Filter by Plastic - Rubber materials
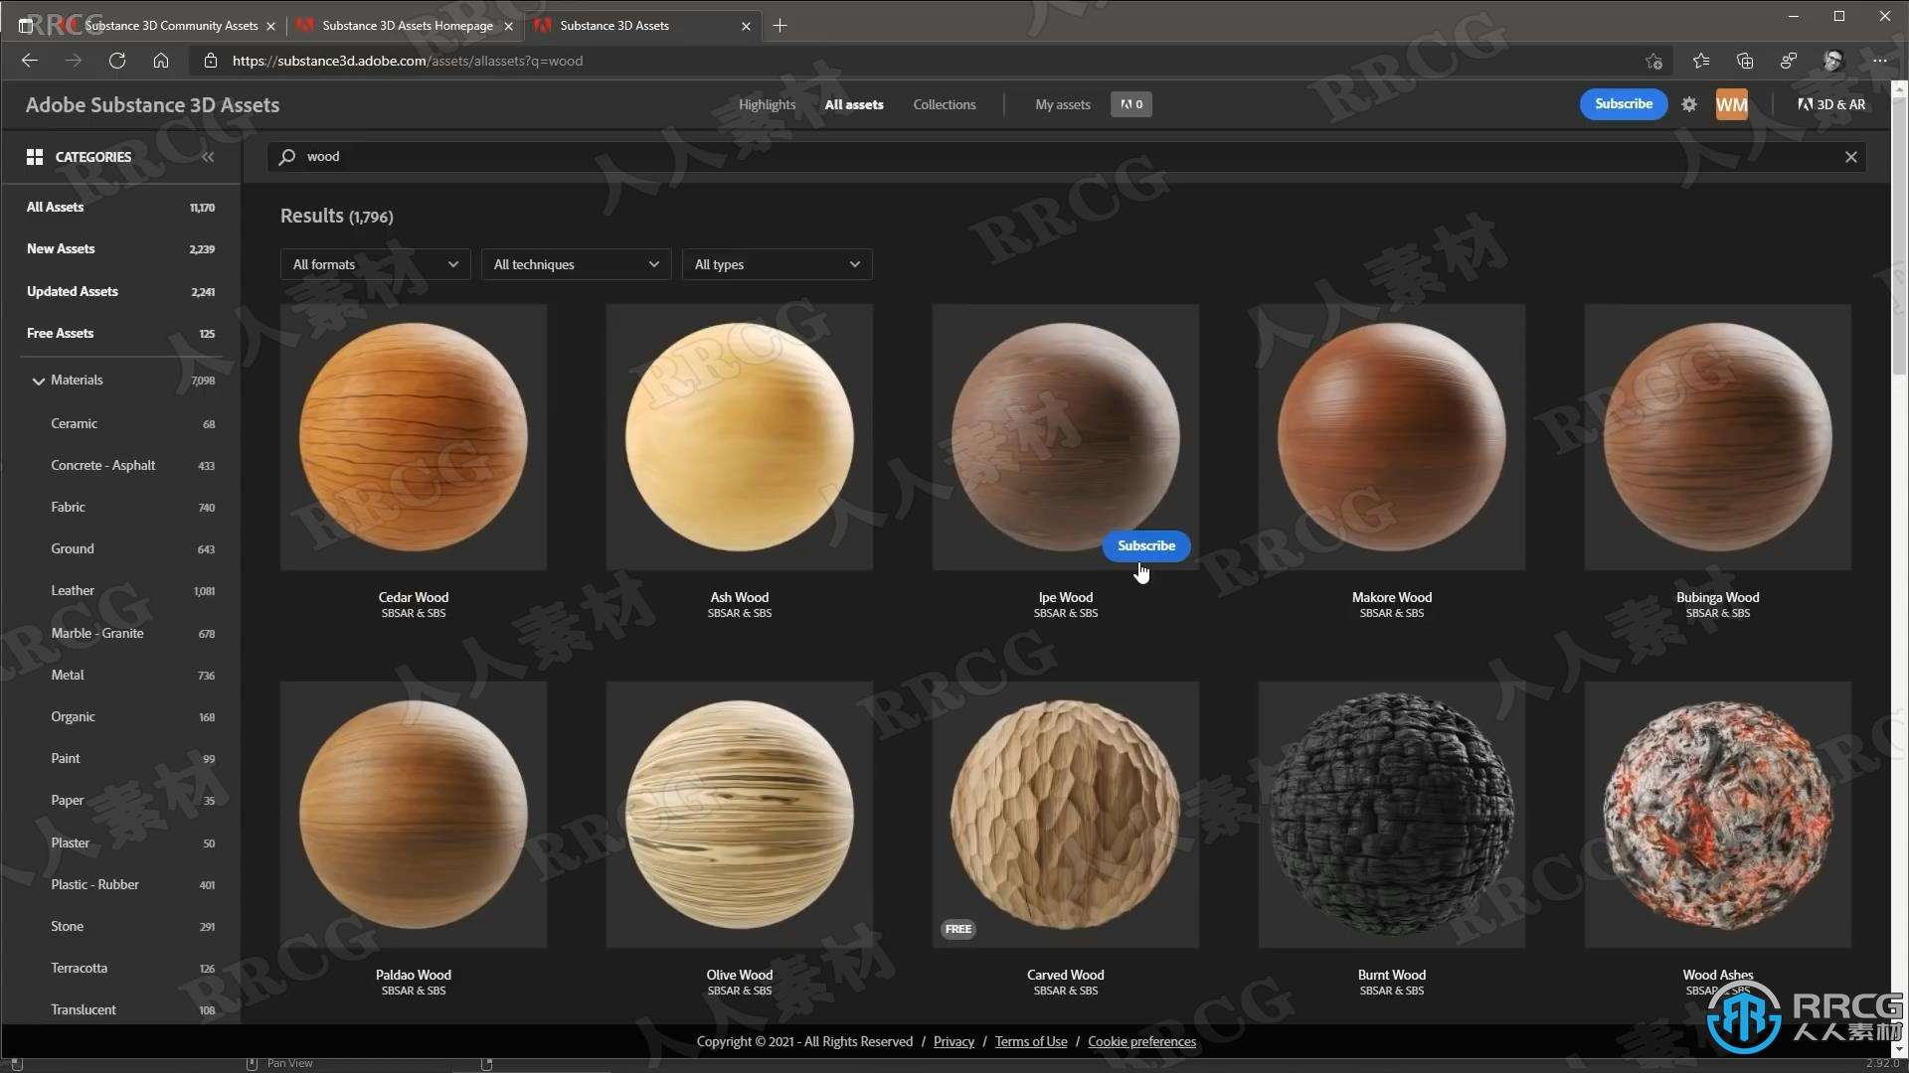This screenshot has width=1909, height=1073. coord(132,884)
